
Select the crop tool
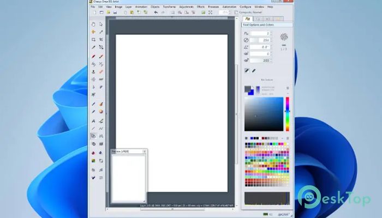(x=101, y=39)
